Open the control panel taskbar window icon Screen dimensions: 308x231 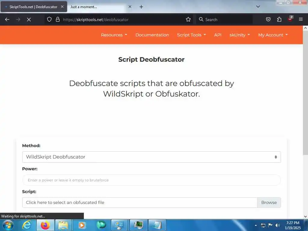click(x=119, y=225)
